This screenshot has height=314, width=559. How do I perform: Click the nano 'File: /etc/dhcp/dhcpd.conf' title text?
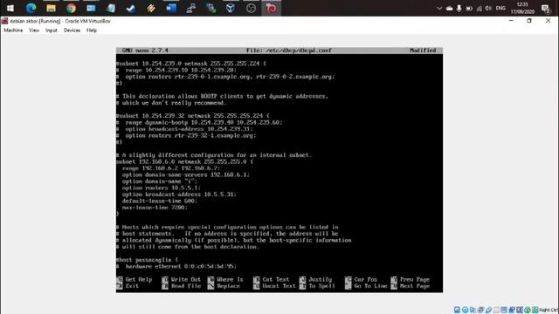289,51
